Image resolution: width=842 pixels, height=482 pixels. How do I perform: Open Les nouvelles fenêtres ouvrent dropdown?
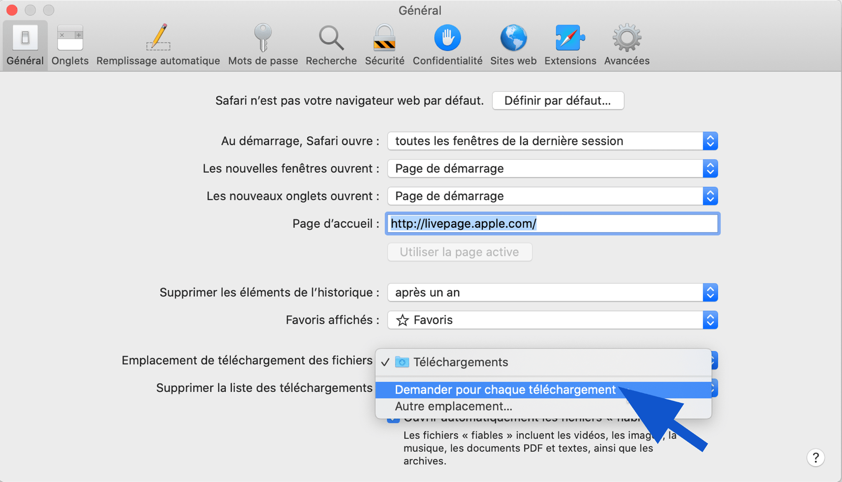pos(553,169)
